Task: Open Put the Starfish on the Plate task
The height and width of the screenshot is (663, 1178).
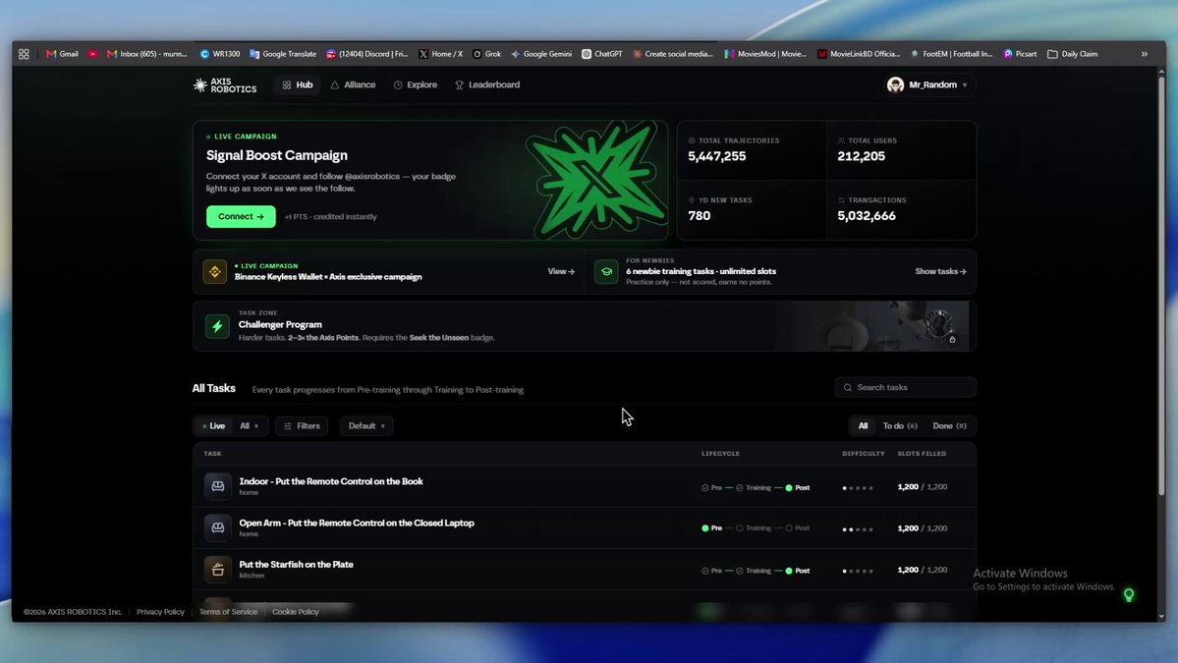Action: (x=296, y=564)
